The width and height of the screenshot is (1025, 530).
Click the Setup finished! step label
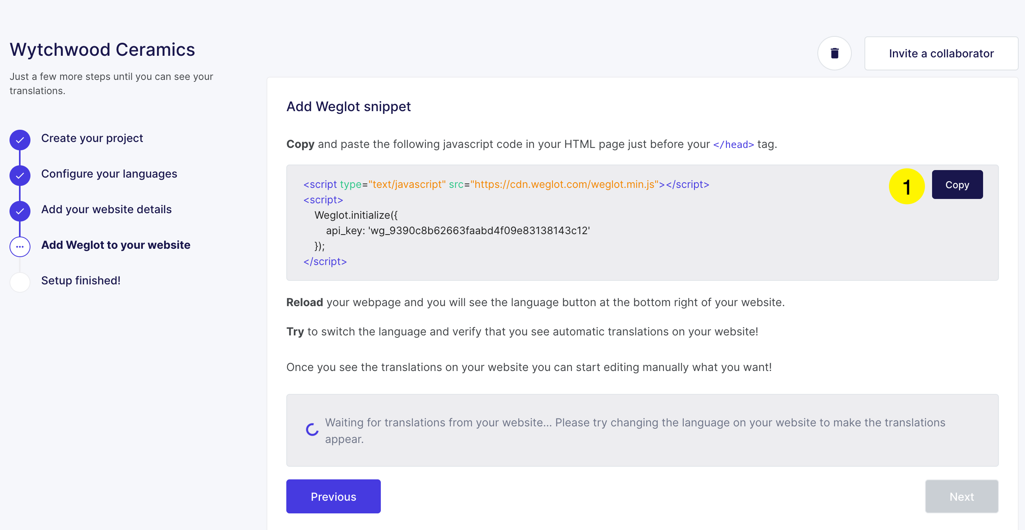point(81,280)
